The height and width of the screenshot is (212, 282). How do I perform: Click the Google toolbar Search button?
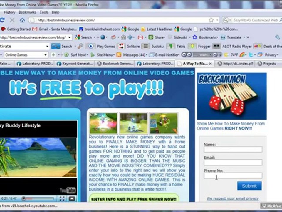[84, 37]
